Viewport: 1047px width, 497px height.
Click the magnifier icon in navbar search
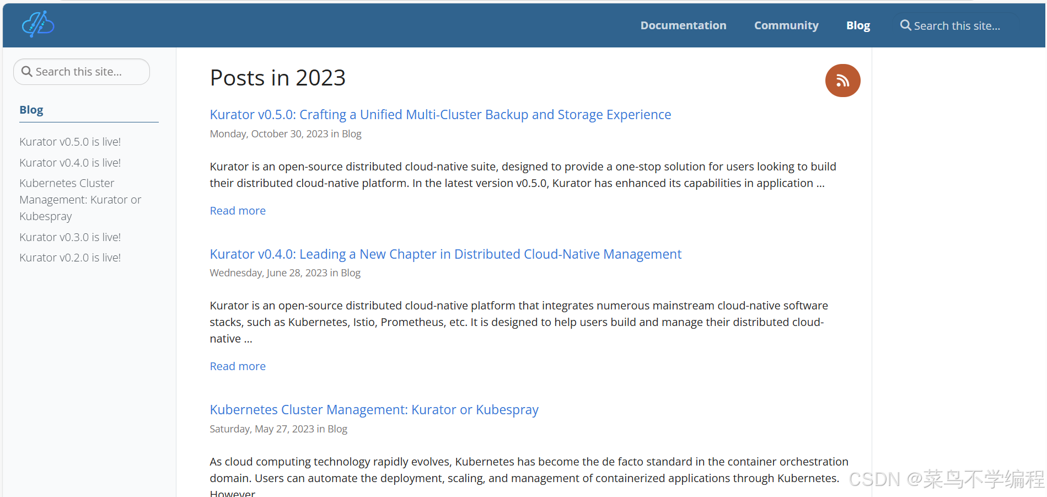905,25
